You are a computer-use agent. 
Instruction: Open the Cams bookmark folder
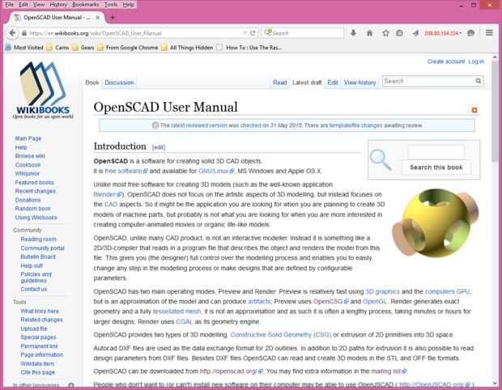coord(57,48)
